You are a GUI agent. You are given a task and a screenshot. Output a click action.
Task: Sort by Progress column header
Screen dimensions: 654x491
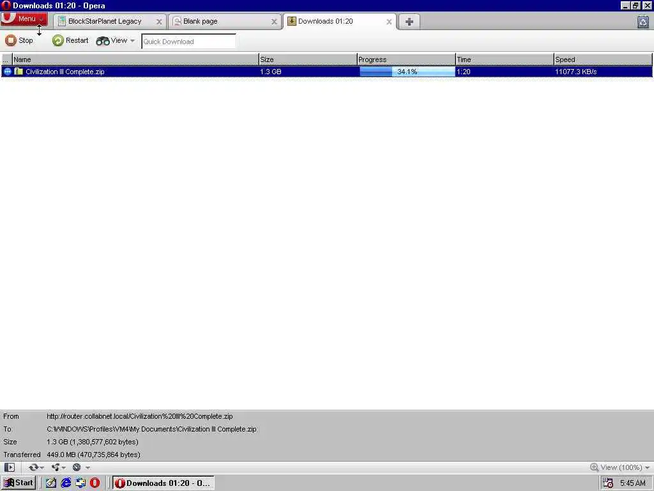pos(406,59)
